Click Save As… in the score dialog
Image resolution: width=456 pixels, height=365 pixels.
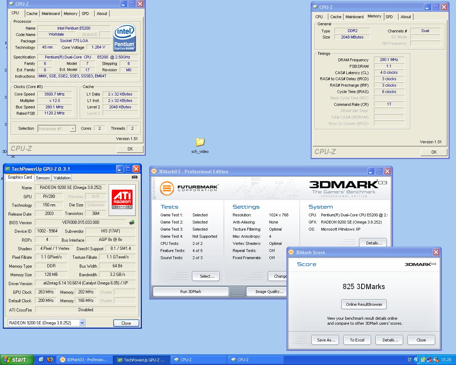pos(325,340)
